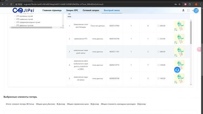Image resolution: width=203 pixels, height=114 pixels.
Task: Open the diagram thumbnail for part 6600183196
Action: pos(180,39)
